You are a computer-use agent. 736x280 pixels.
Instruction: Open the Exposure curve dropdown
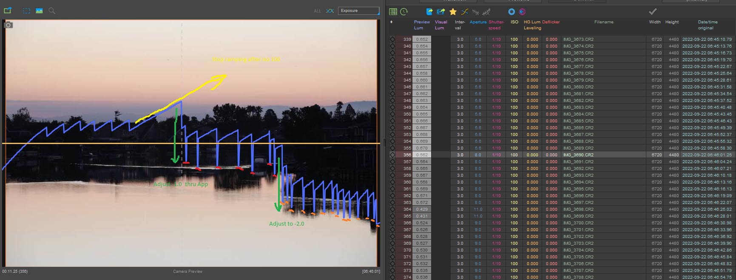(x=358, y=11)
